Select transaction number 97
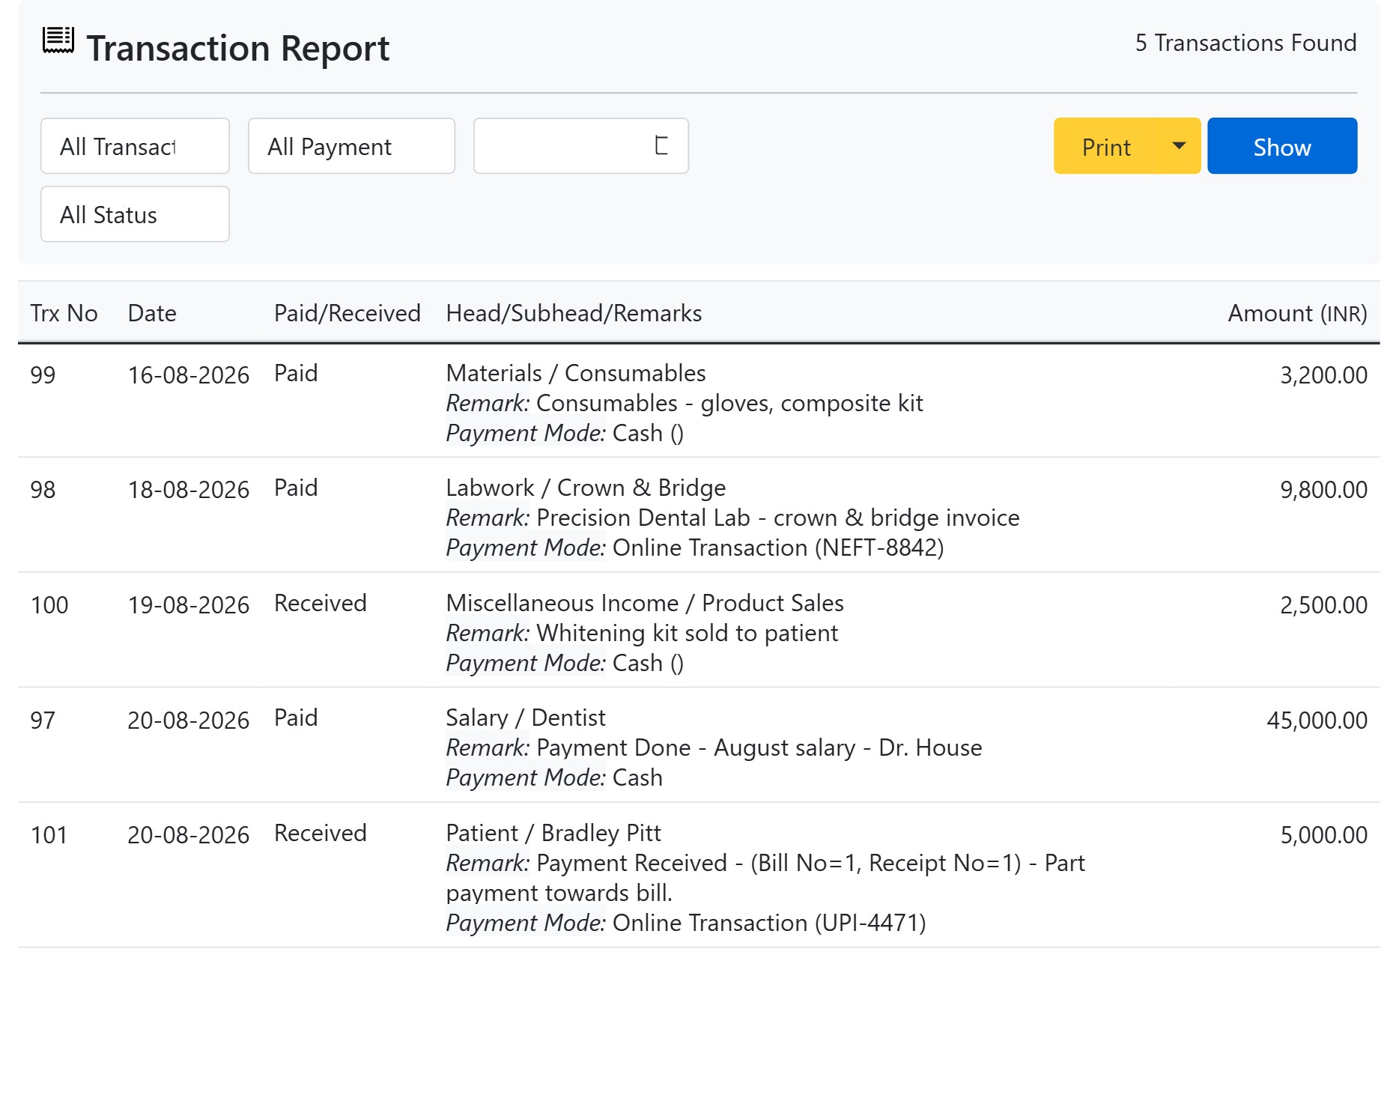Viewport: 1399px width, 1095px height. [43, 721]
